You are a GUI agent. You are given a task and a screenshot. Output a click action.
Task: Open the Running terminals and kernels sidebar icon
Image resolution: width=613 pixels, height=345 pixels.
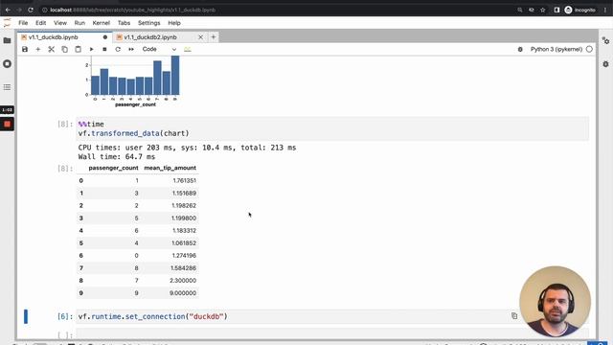pyautogui.click(x=7, y=64)
